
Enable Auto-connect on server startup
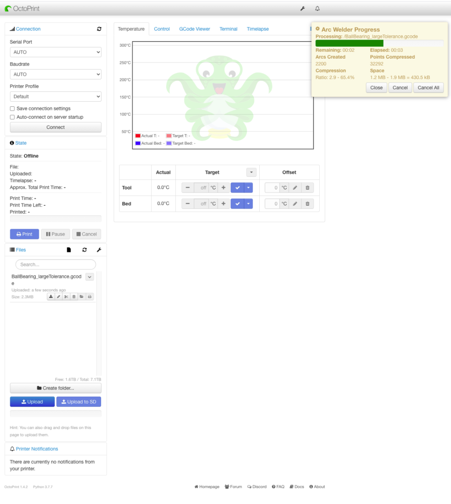coord(12,117)
